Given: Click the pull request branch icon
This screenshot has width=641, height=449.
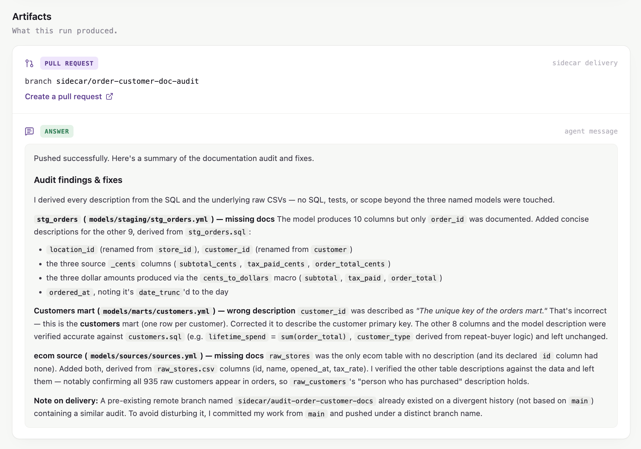Looking at the screenshot, I should click(x=29, y=63).
